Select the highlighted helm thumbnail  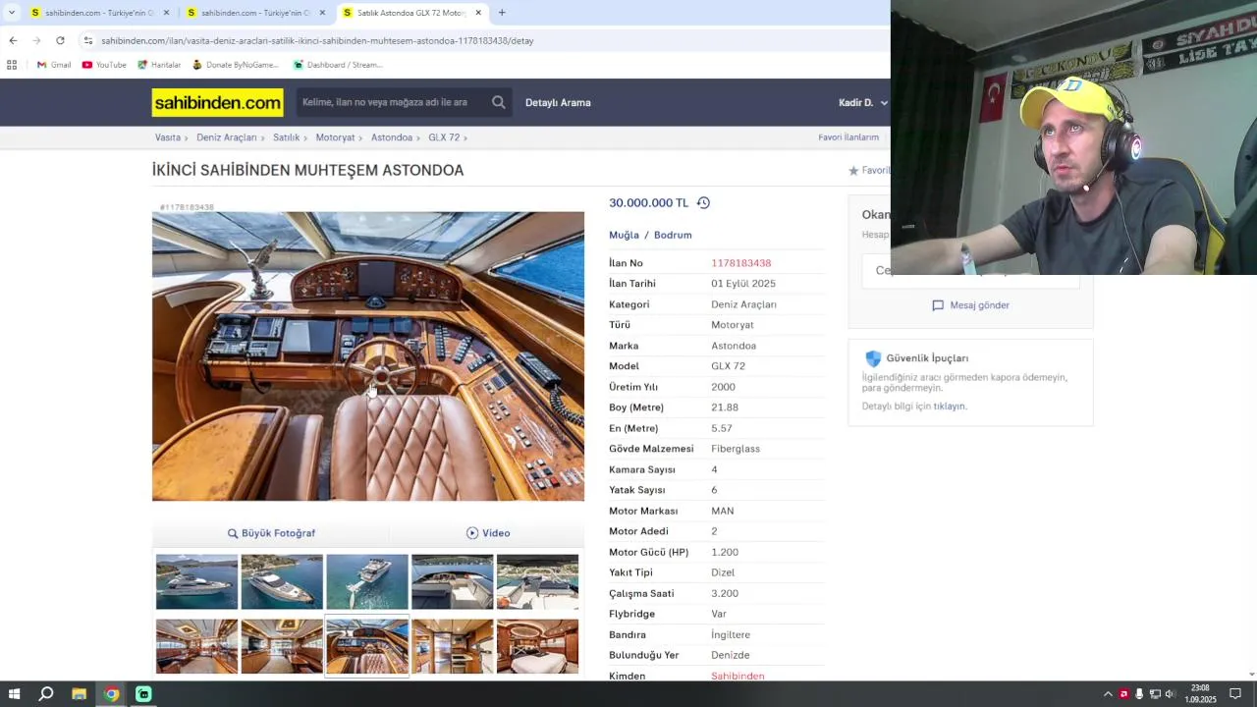[x=367, y=646]
